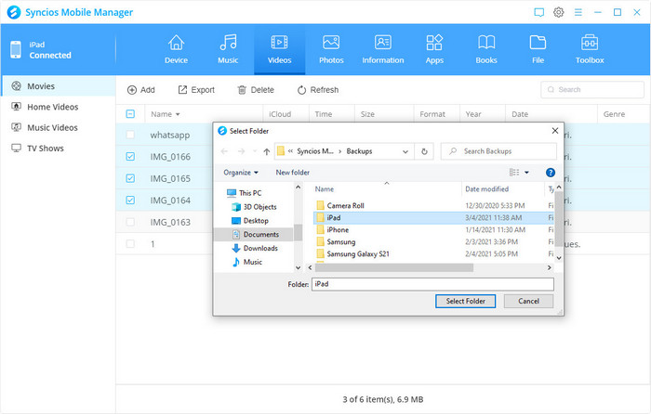Click the dialog Forward arrow
Screen dimensions: 651x414
tap(241, 151)
